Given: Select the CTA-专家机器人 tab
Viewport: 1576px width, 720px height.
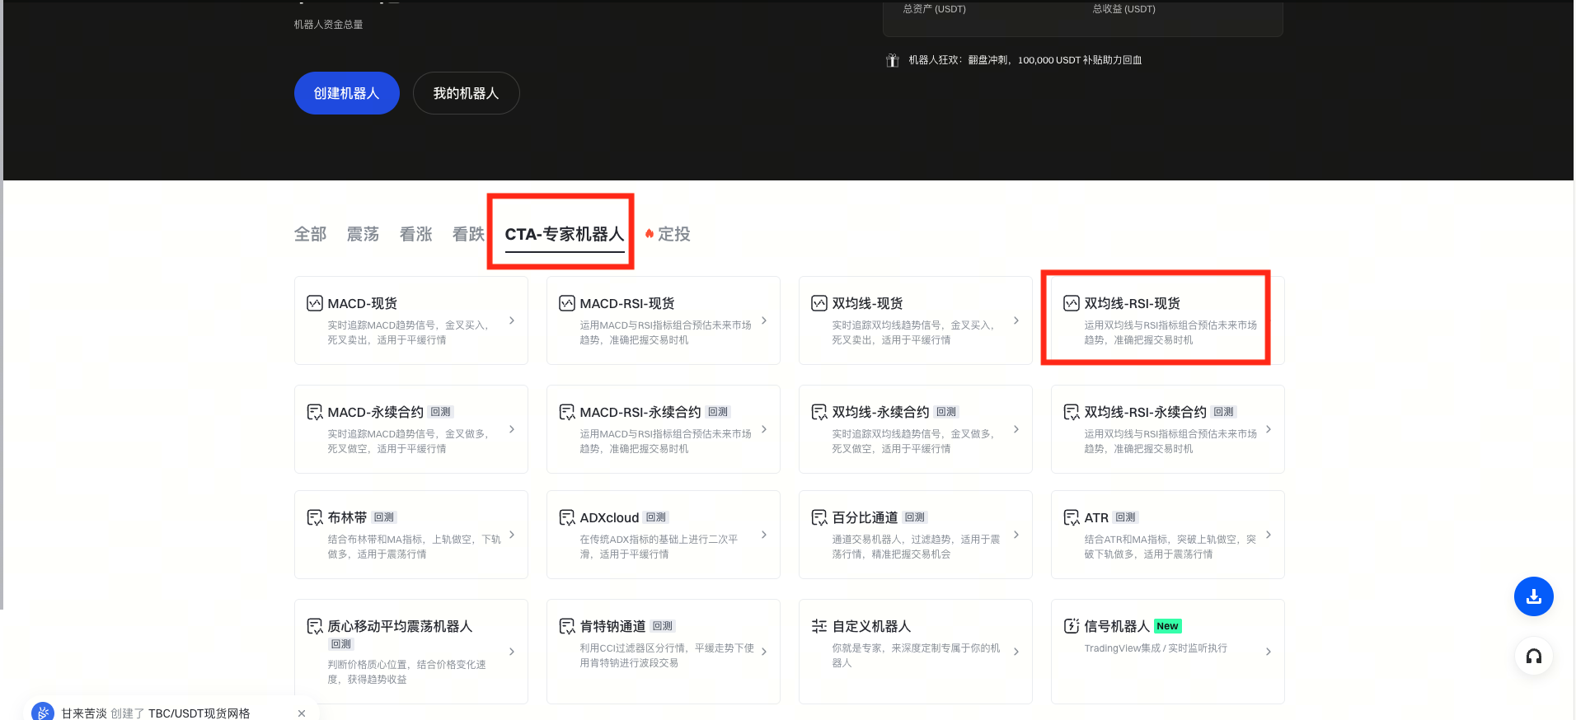Looking at the screenshot, I should (x=564, y=234).
